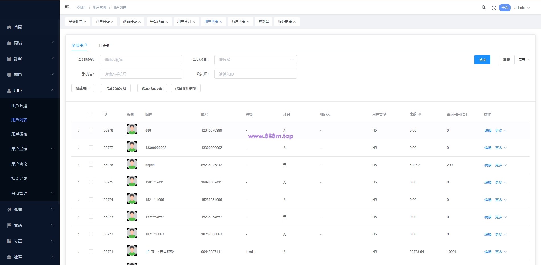Screen dimensions: 541x265
Task: Open 更多 menu for user 55971
Action: pos(501,252)
